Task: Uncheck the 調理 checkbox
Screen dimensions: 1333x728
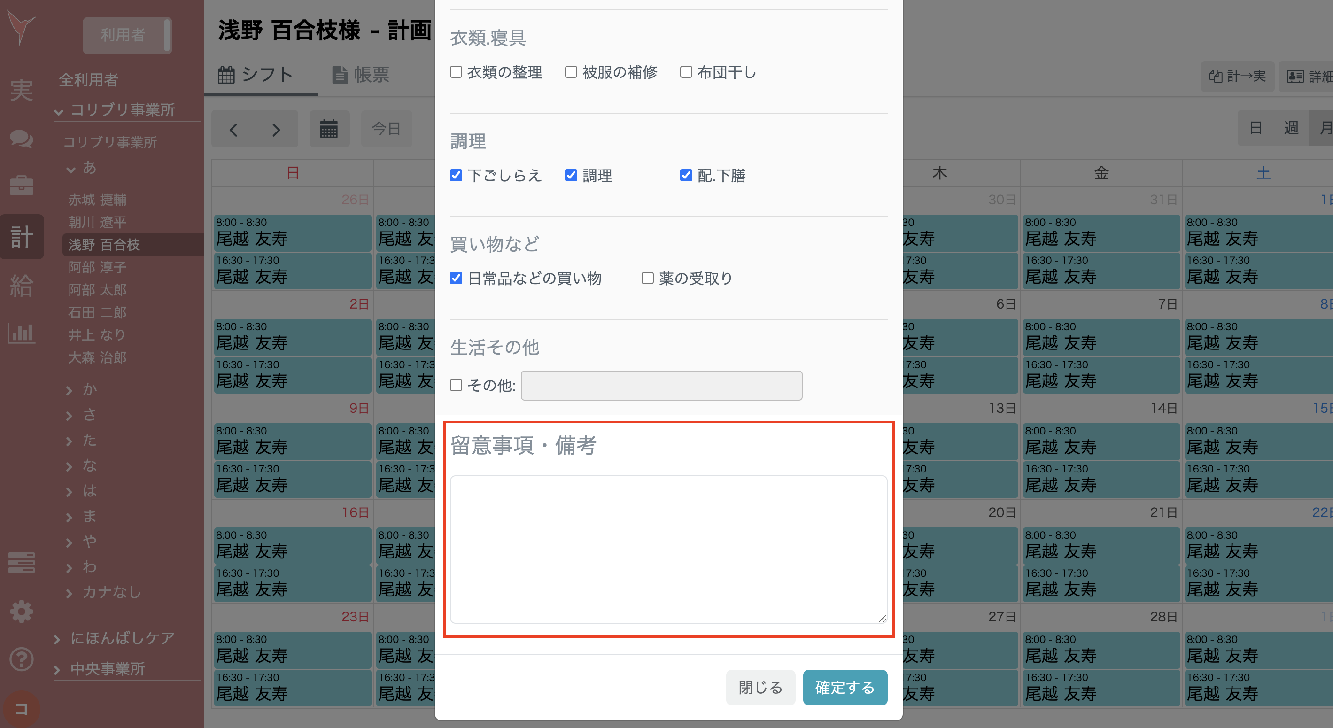Action: coord(571,175)
